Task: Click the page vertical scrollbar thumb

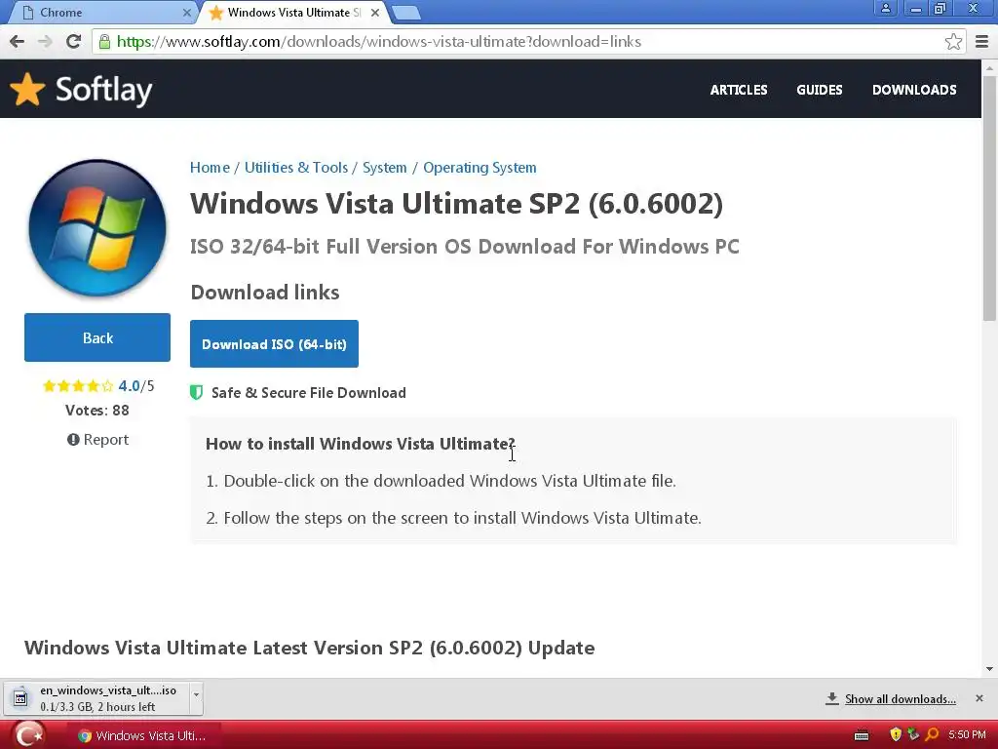Action: 989,197
